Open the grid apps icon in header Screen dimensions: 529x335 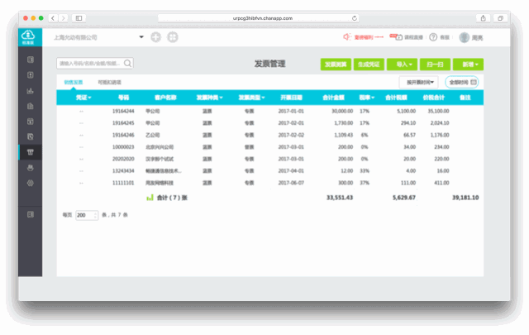(172, 37)
